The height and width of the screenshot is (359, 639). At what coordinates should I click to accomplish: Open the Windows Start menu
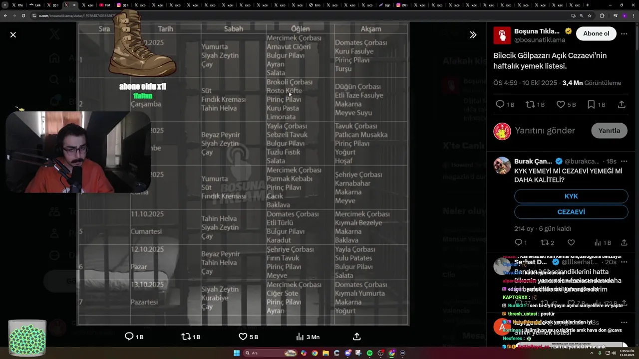click(x=237, y=353)
